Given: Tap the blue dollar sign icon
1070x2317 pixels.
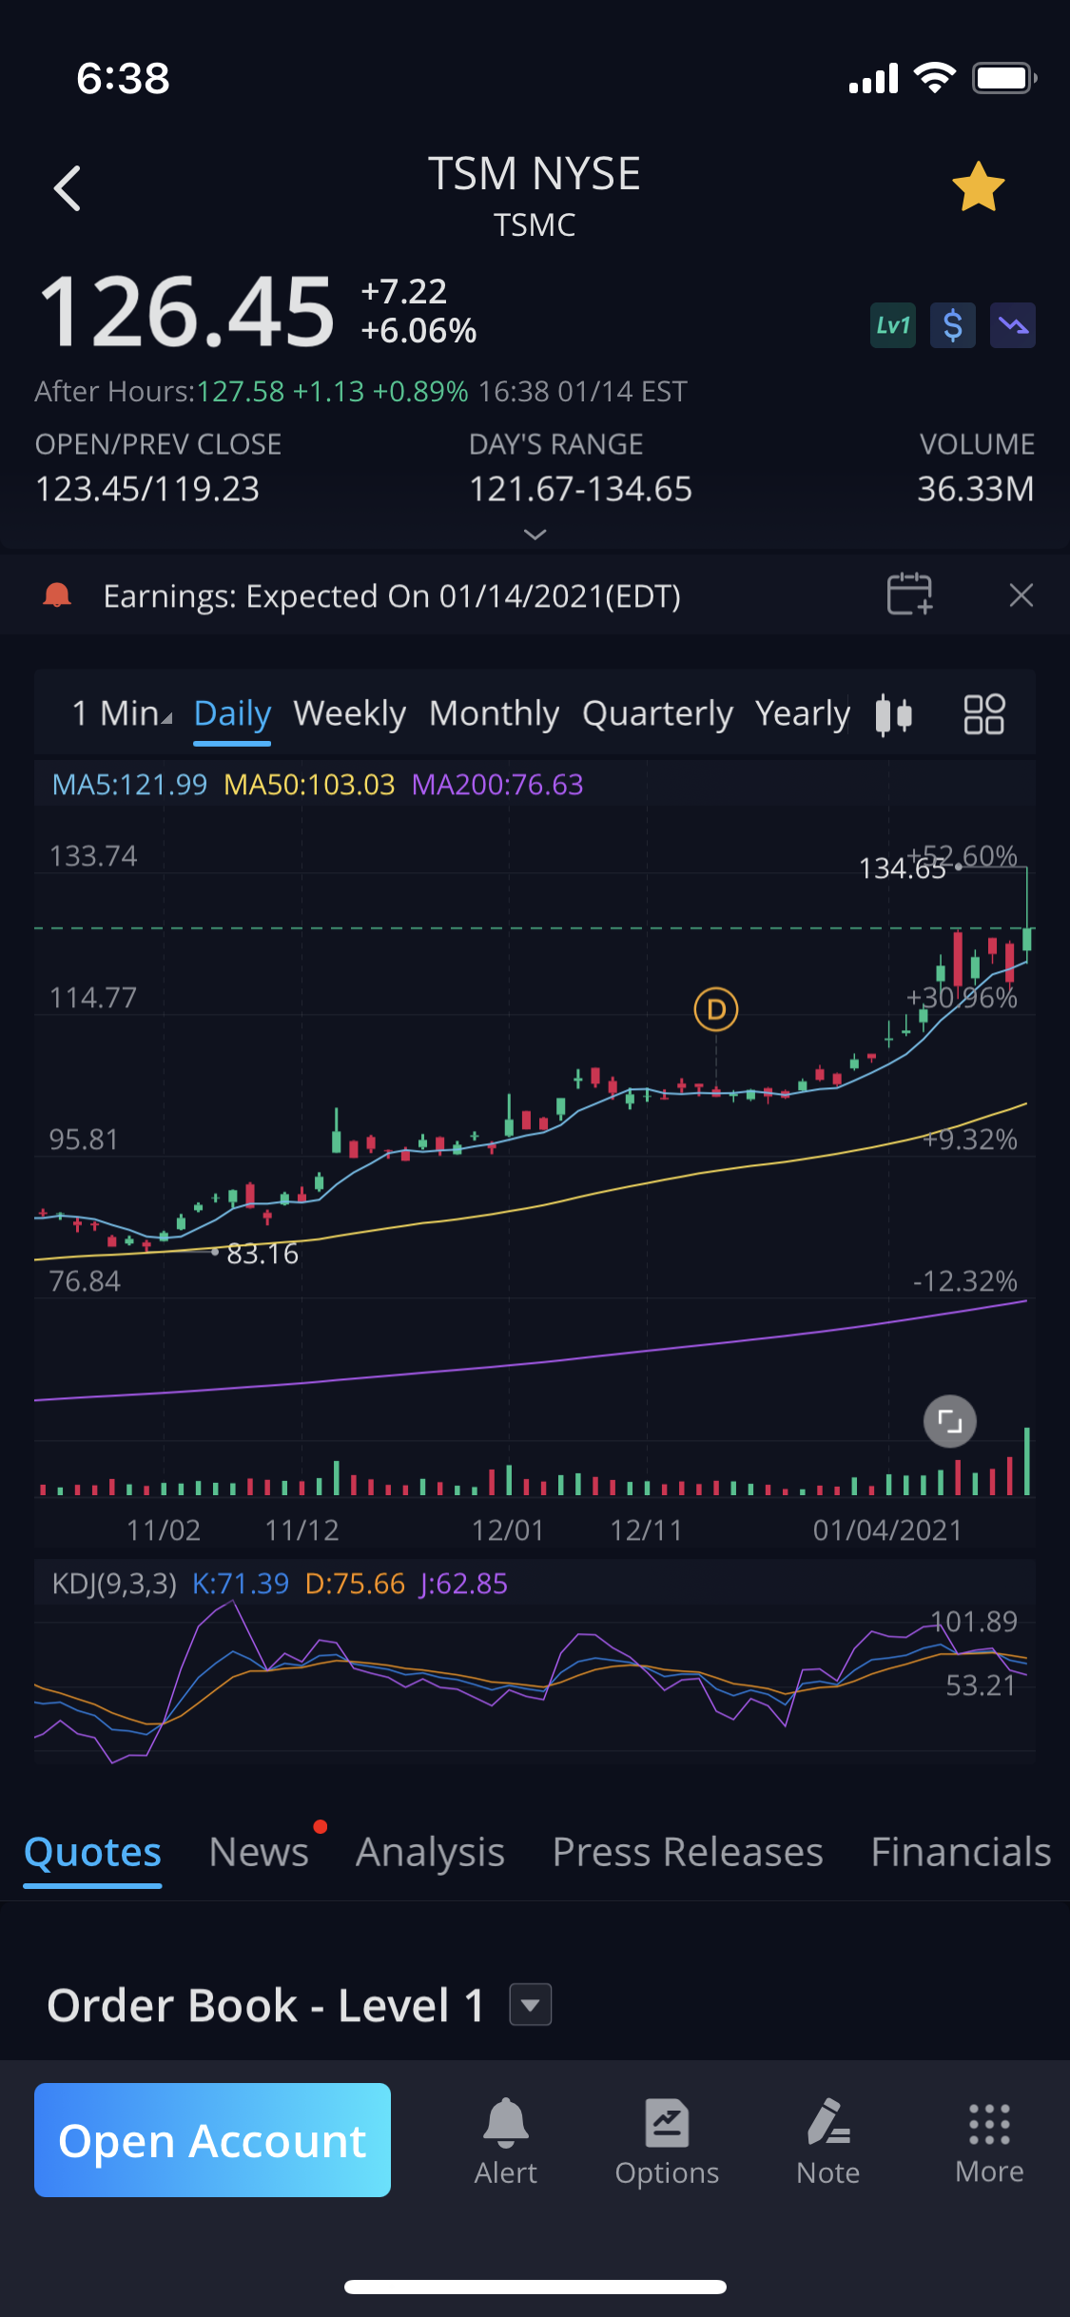Looking at the screenshot, I should [952, 326].
